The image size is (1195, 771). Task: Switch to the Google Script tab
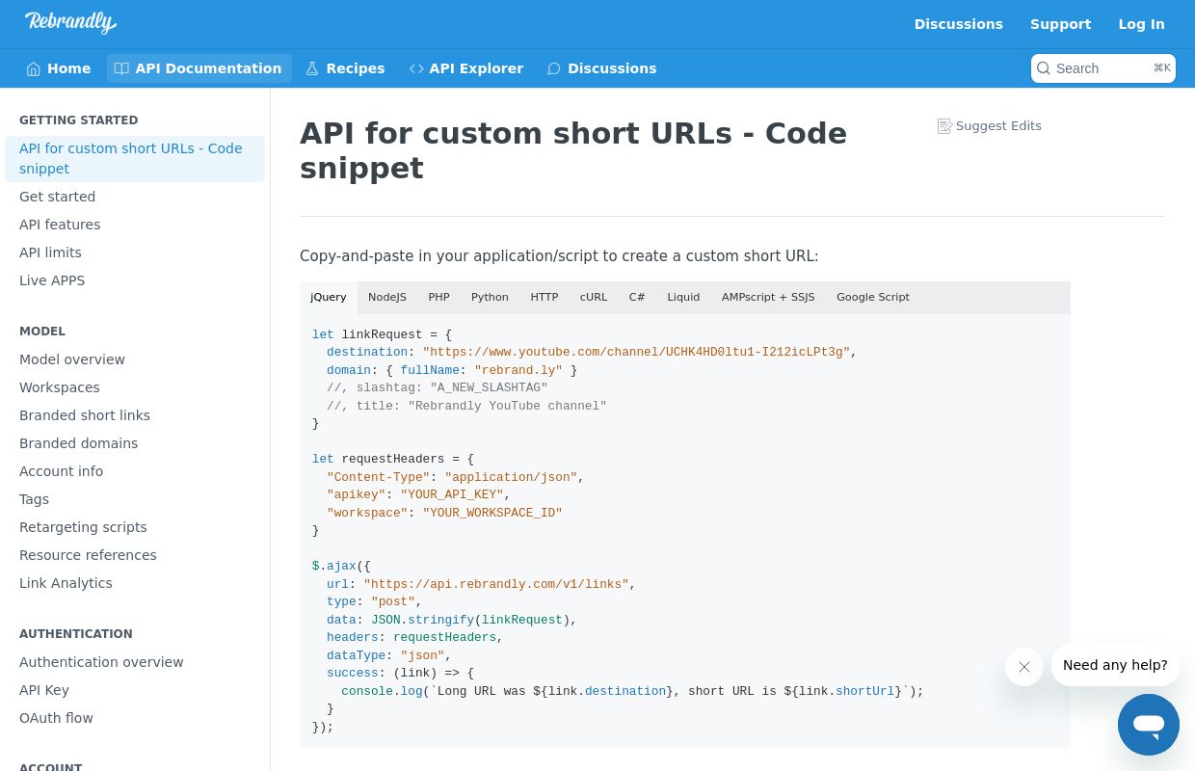point(873,297)
